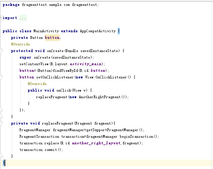Click fold end marker beside the }); line
213x169 pixels.
point(1,110)
